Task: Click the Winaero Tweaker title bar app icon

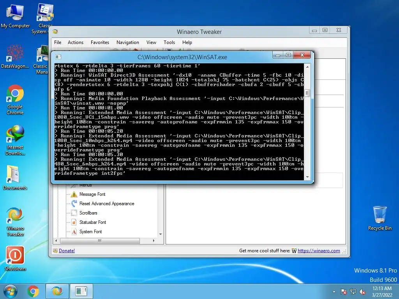Action: (x=55, y=32)
